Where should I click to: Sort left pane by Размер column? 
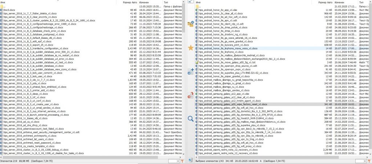[x=127, y=2]
